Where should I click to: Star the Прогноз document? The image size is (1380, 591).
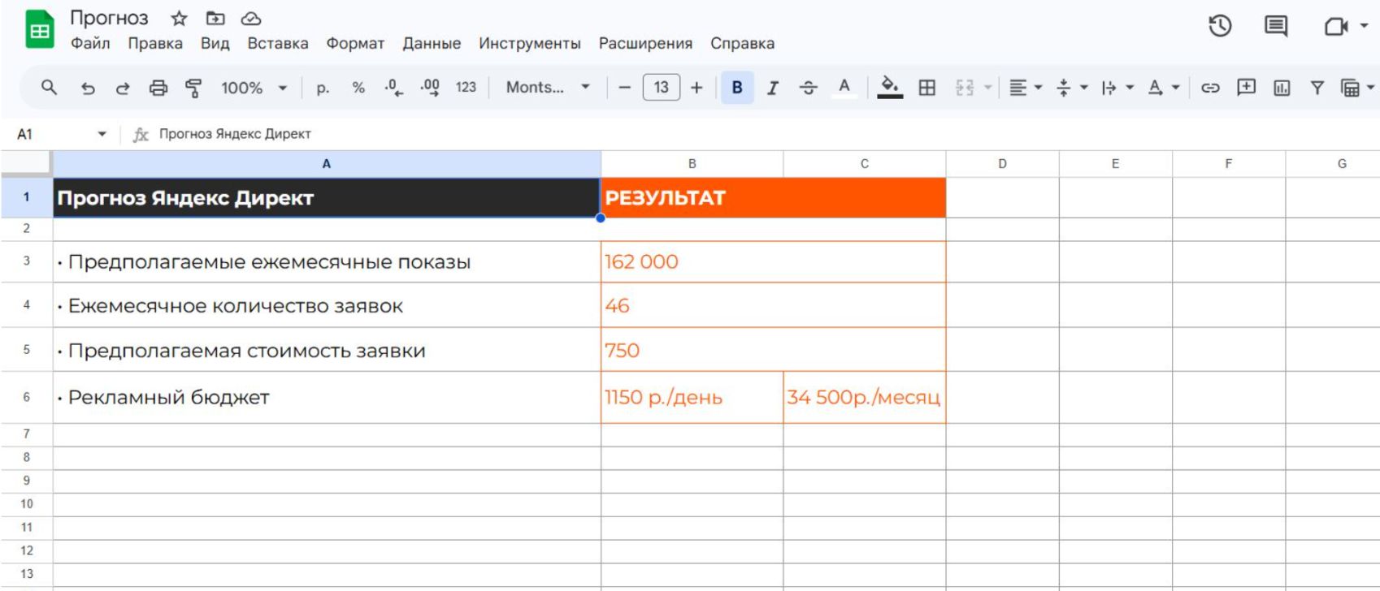click(x=179, y=19)
